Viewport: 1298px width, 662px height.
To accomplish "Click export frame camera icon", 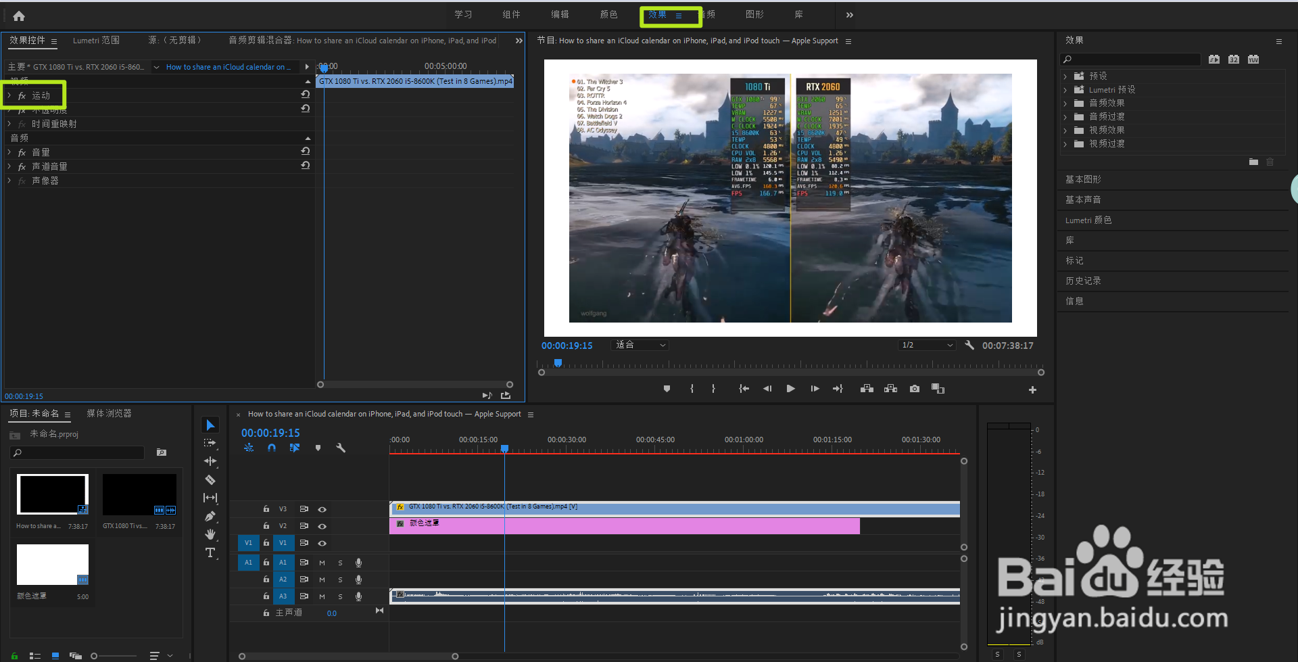I will pyautogui.click(x=914, y=389).
